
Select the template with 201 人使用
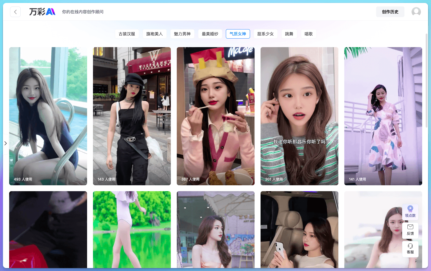coord(299,116)
